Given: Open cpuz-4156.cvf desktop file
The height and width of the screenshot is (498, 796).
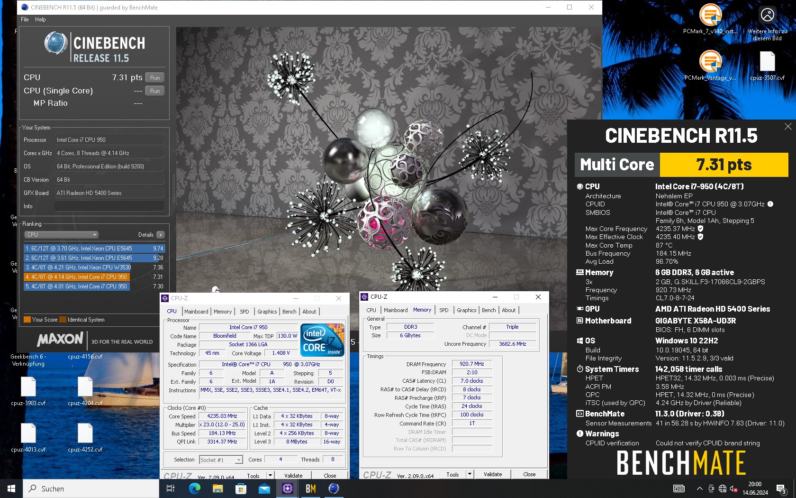Looking at the screenshot, I should (85, 357).
